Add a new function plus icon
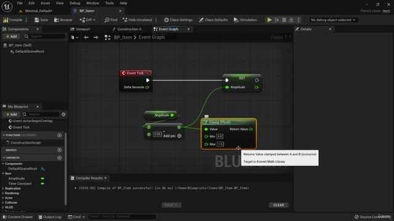This screenshot has height=221, width=394. pos(60,135)
